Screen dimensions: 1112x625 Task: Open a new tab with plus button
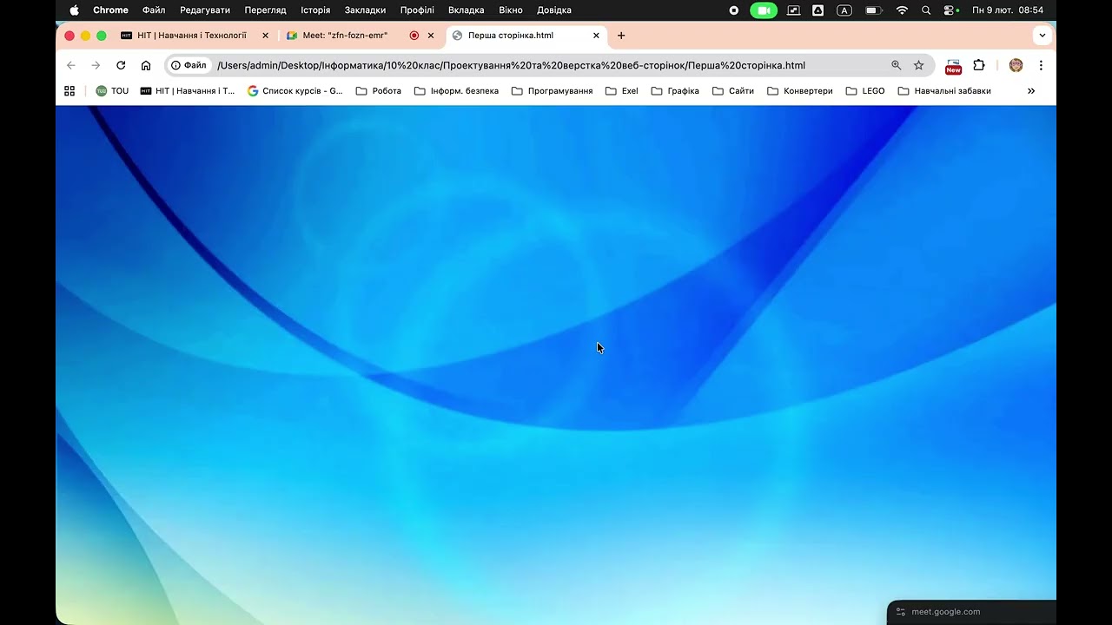coord(621,36)
